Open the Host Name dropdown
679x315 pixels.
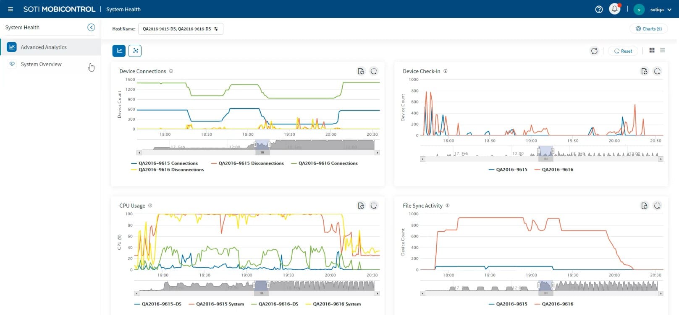point(181,29)
